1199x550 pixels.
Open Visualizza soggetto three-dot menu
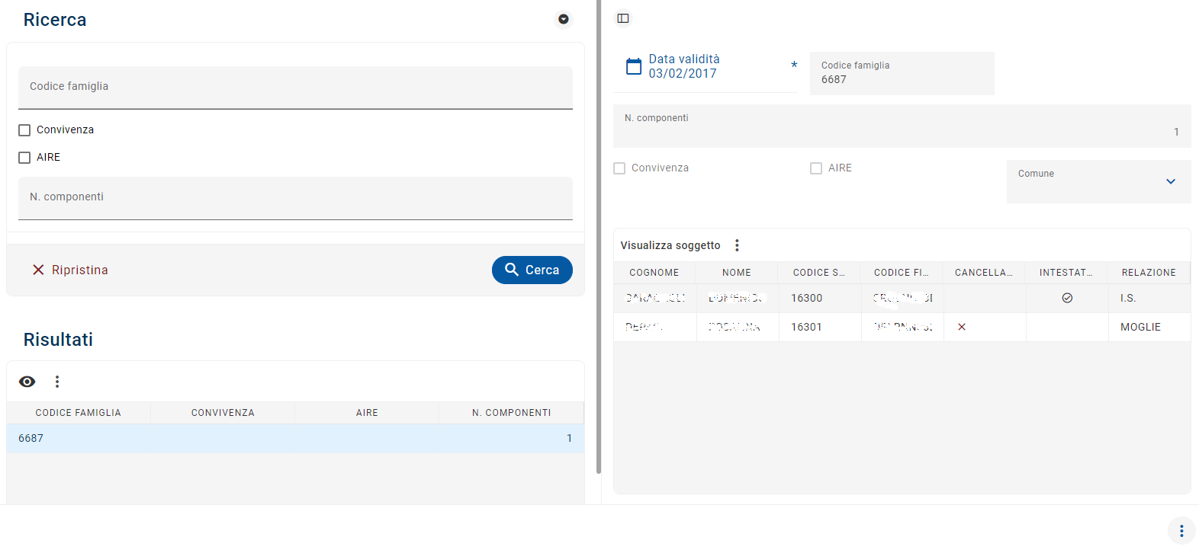coord(737,245)
